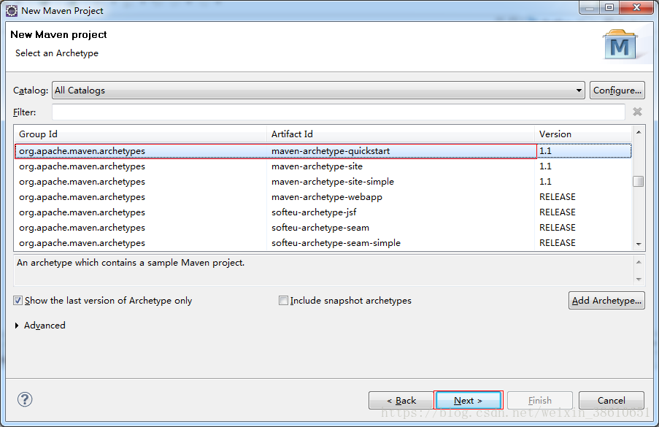Close the New Maven Project window
The height and width of the screenshot is (427, 659).
636,7
